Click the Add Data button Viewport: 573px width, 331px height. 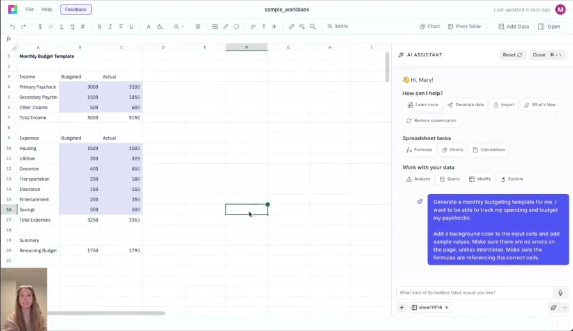pos(513,27)
